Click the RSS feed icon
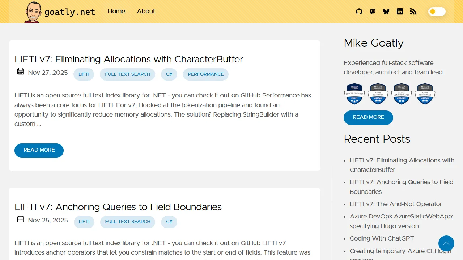 click(413, 12)
